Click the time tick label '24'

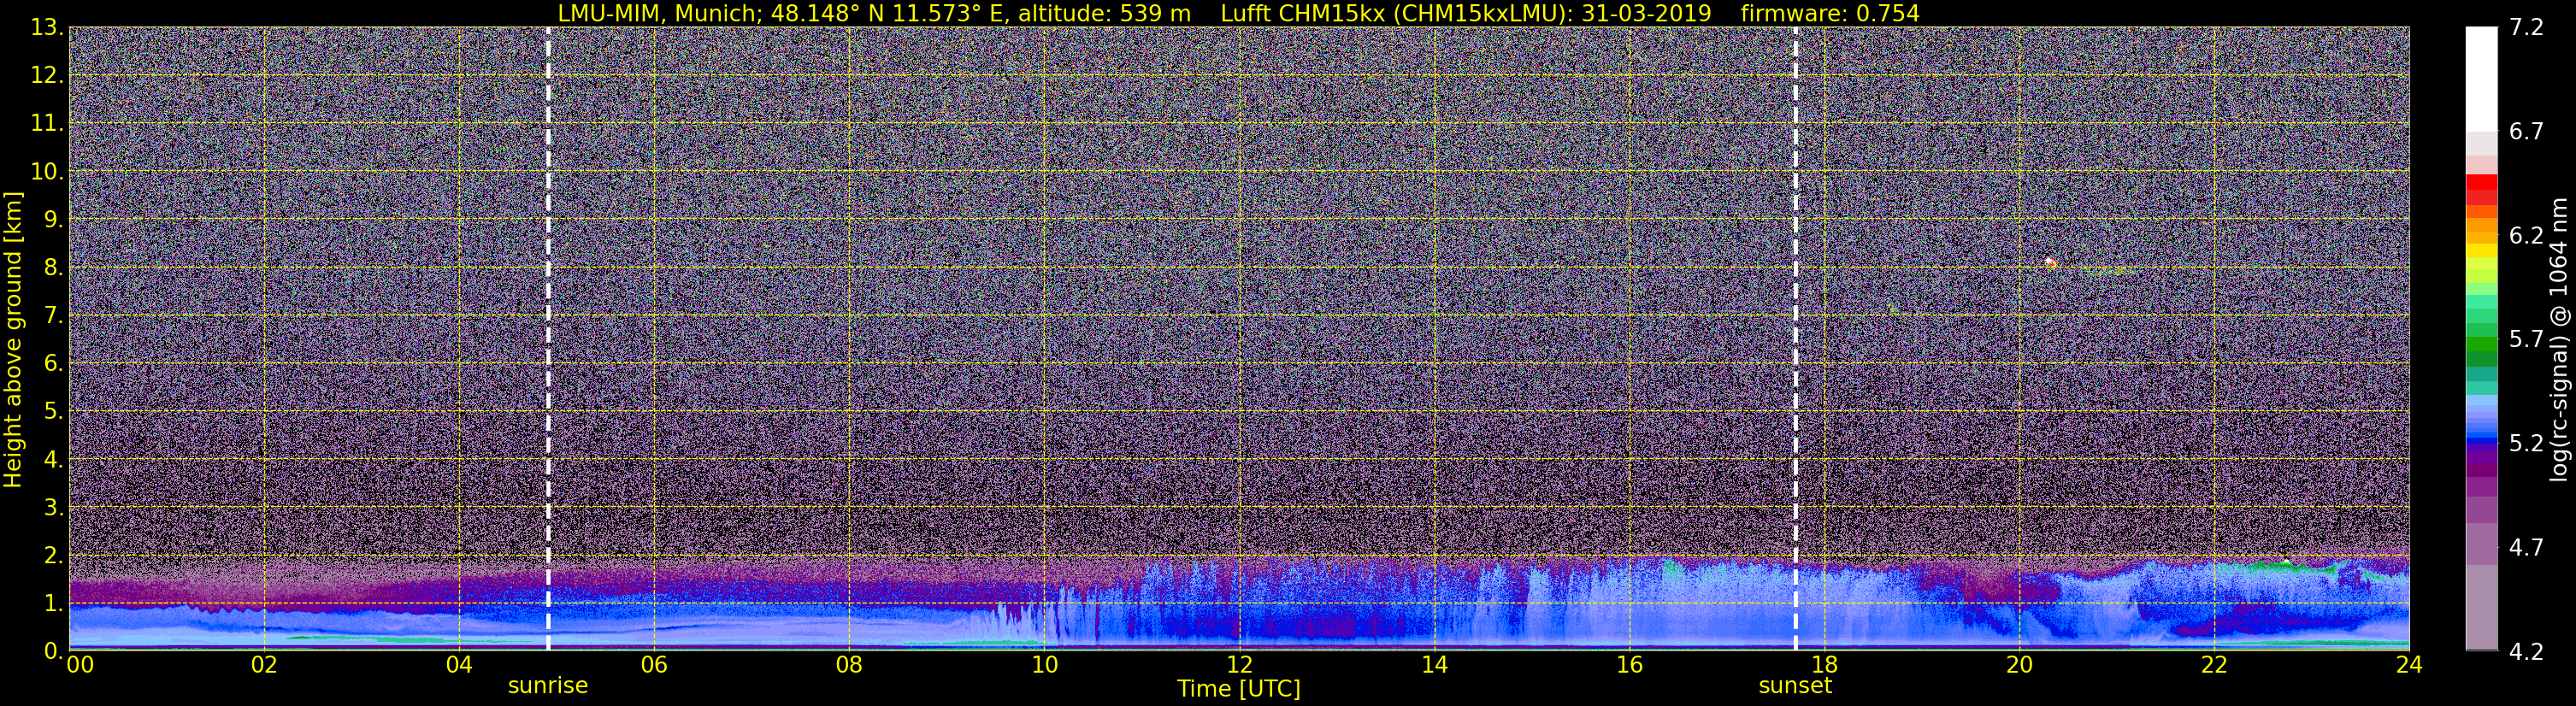[x=2409, y=665]
